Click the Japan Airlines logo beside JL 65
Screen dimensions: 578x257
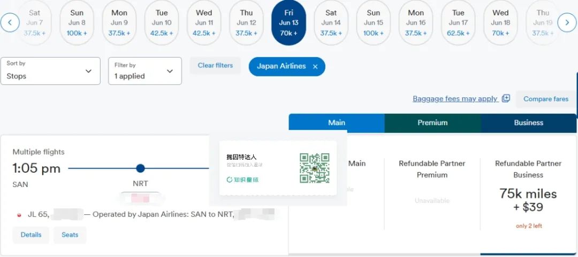pyautogui.click(x=20, y=215)
